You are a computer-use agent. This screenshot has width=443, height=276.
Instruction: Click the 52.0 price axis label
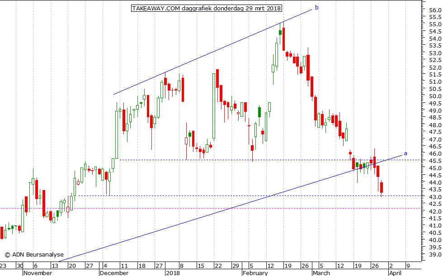435,67
